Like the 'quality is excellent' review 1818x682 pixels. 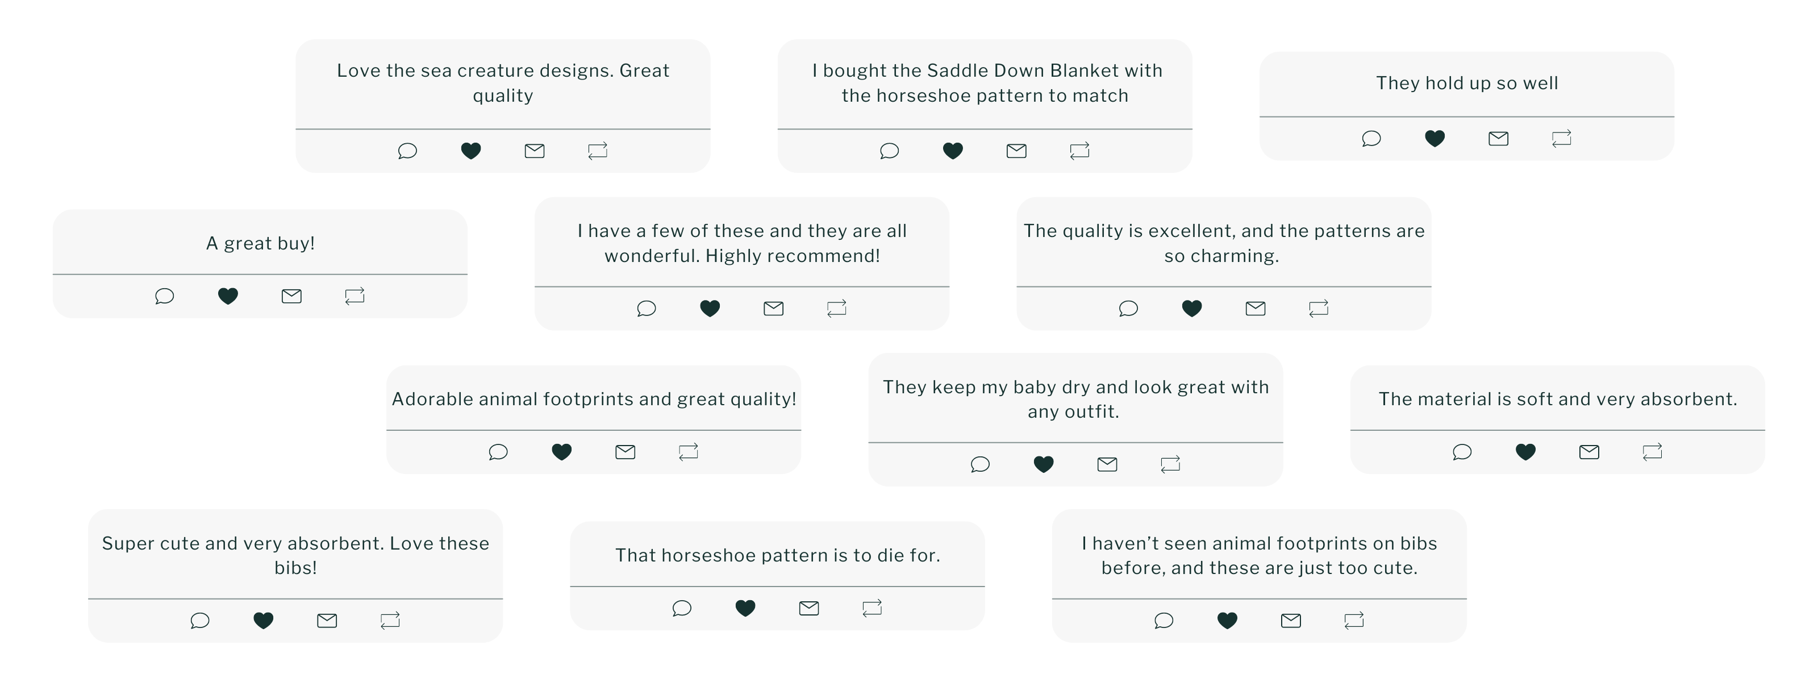1192,308
